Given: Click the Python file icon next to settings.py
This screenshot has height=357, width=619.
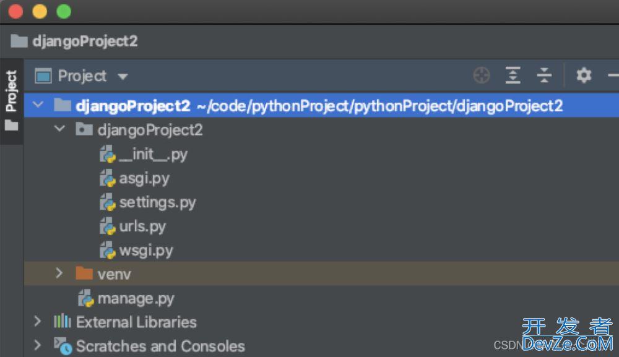Looking at the screenshot, I should [x=107, y=202].
